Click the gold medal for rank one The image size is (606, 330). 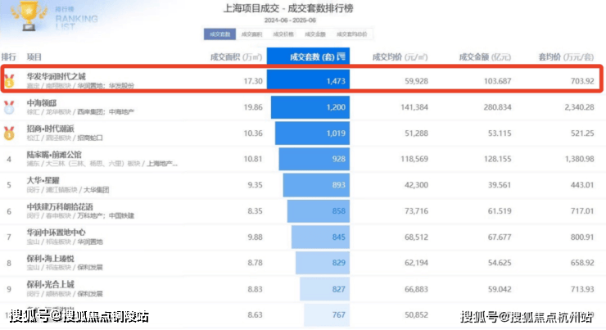8,81
